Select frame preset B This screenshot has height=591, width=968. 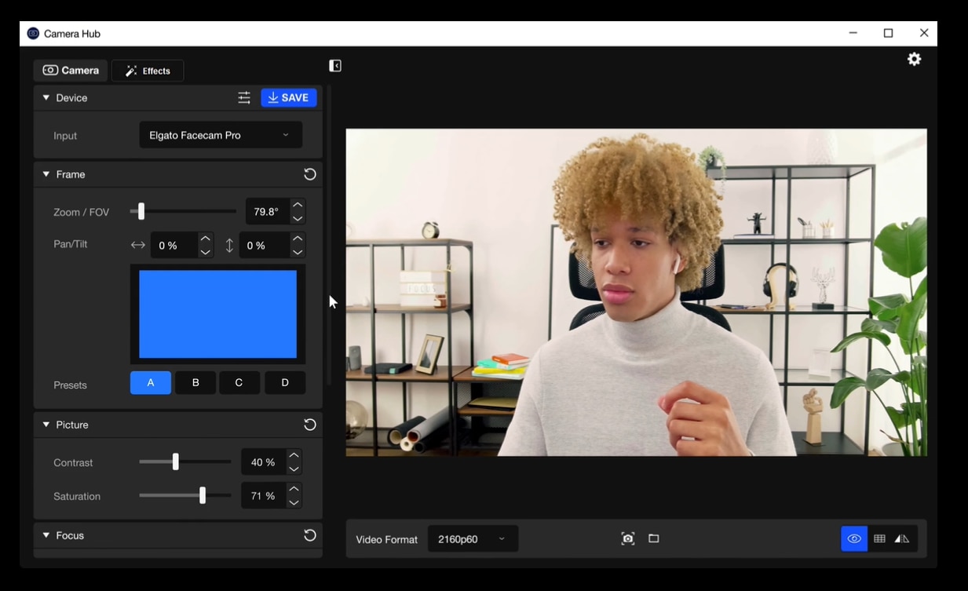tap(195, 383)
